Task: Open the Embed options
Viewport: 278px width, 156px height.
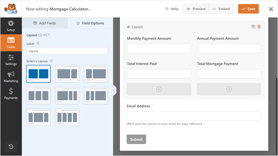Action: click(x=221, y=9)
